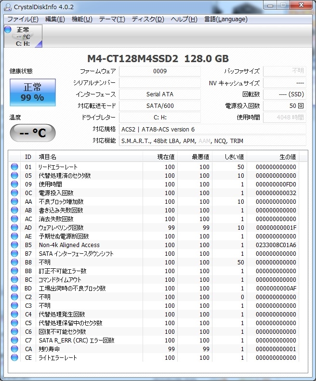
Task: Click status orb for ID BC コマンドタイムアウト
Action: 14,279
